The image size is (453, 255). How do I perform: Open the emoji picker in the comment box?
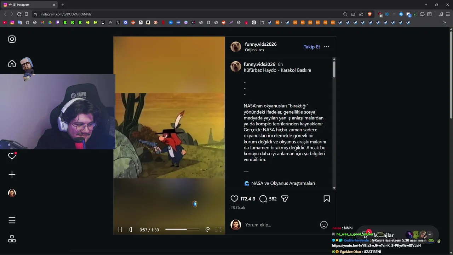[x=324, y=225]
